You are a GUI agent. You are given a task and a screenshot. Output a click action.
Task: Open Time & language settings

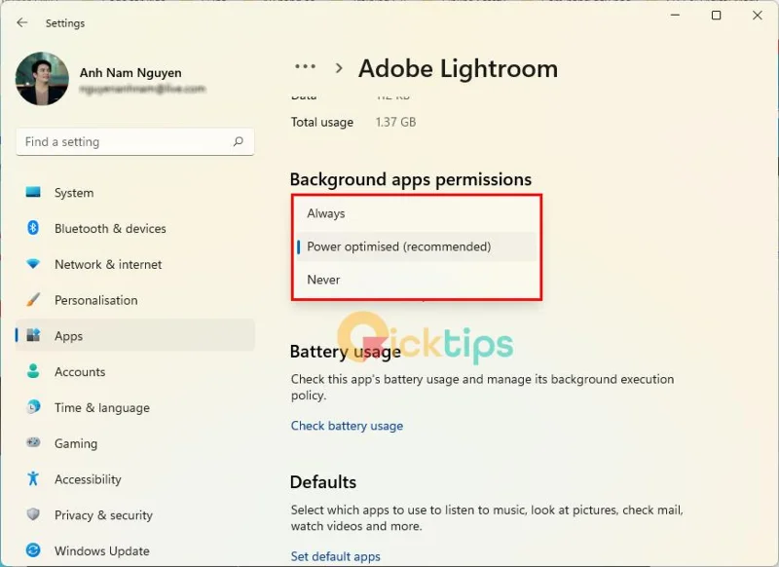coord(135,407)
